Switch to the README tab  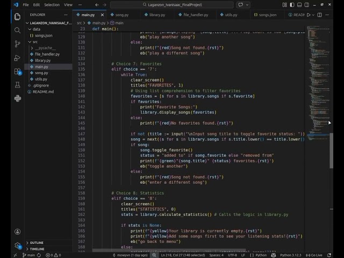tap(296, 15)
